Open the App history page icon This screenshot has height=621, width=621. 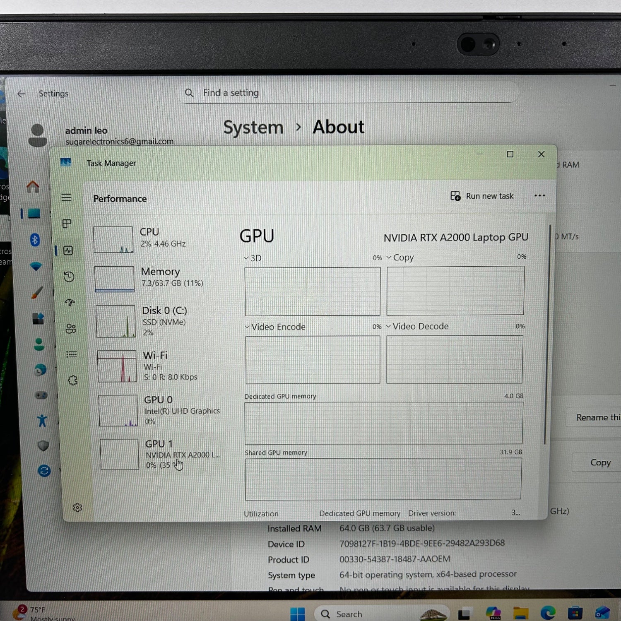click(69, 277)
